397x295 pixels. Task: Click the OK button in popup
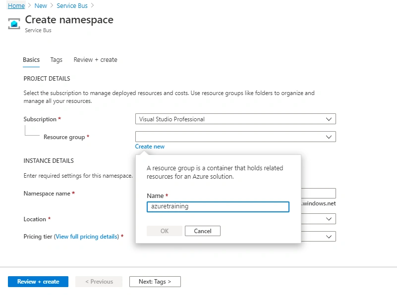click(x=165, y=231)
